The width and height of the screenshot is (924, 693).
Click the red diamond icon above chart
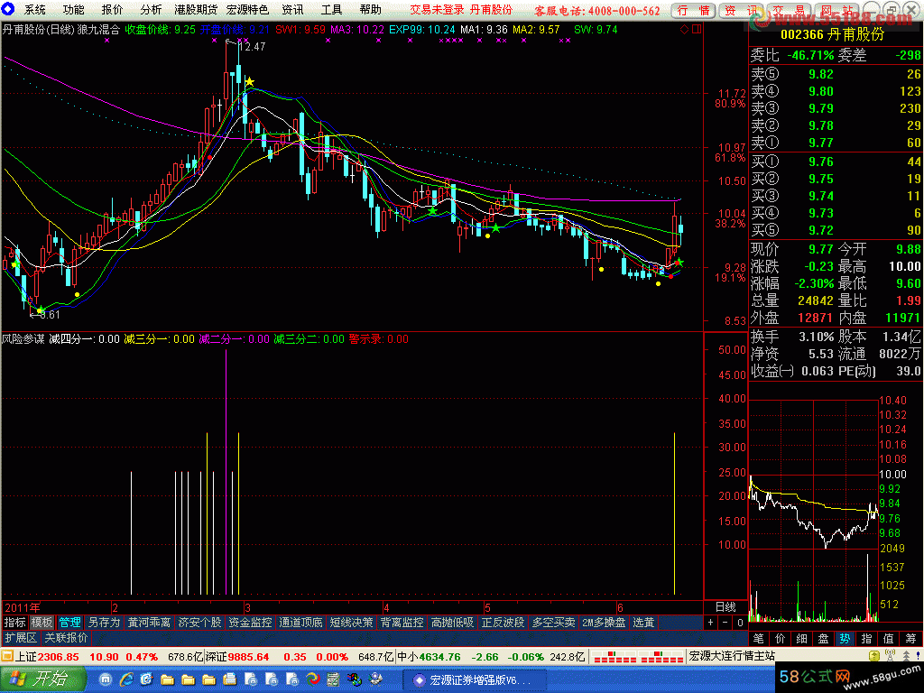coord(685,29)
